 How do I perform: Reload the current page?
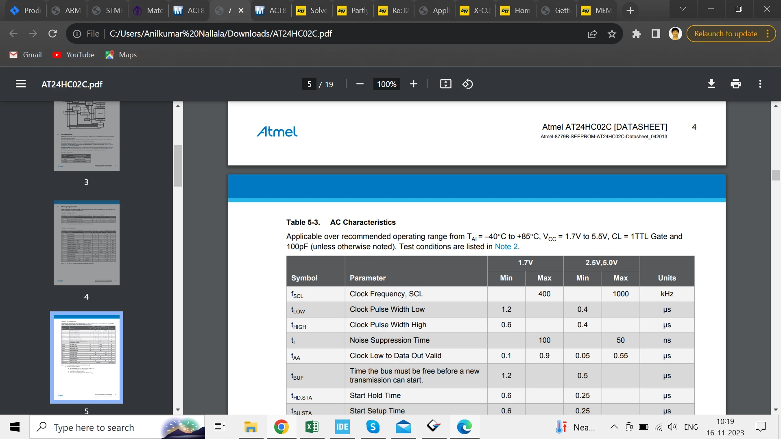52,34
